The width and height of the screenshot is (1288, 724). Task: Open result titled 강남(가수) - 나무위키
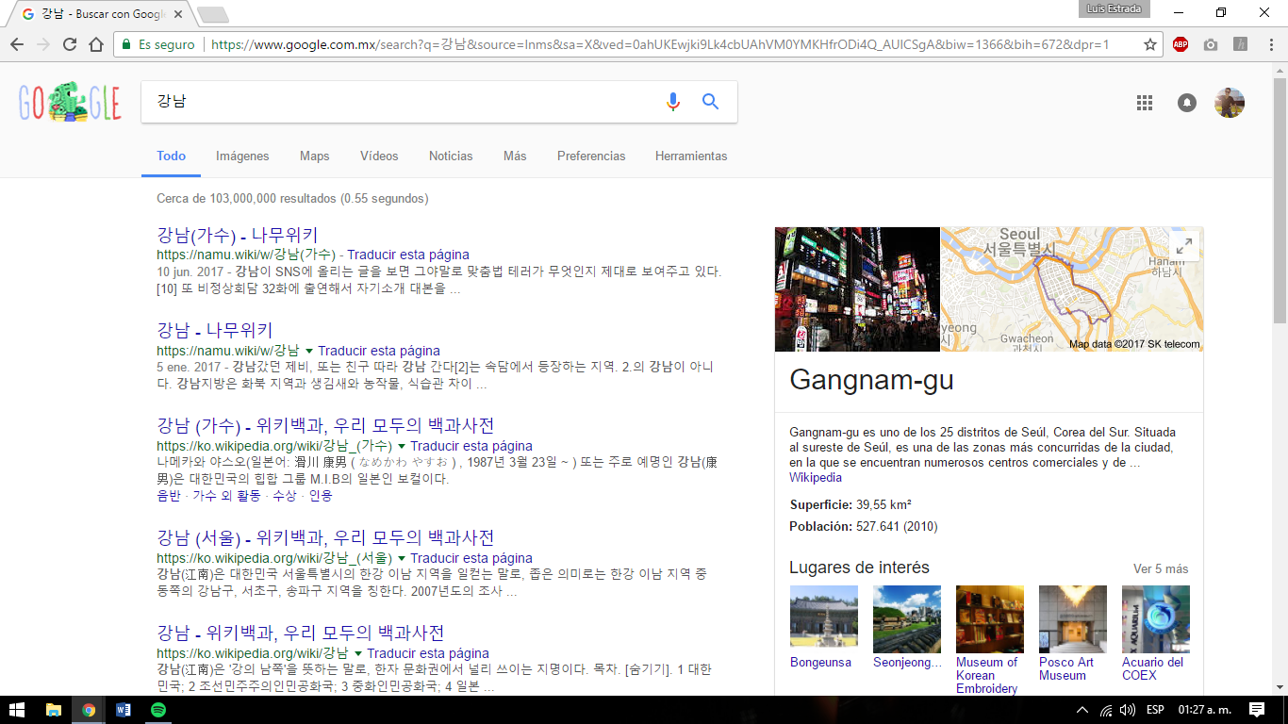[x=238, y=235]
